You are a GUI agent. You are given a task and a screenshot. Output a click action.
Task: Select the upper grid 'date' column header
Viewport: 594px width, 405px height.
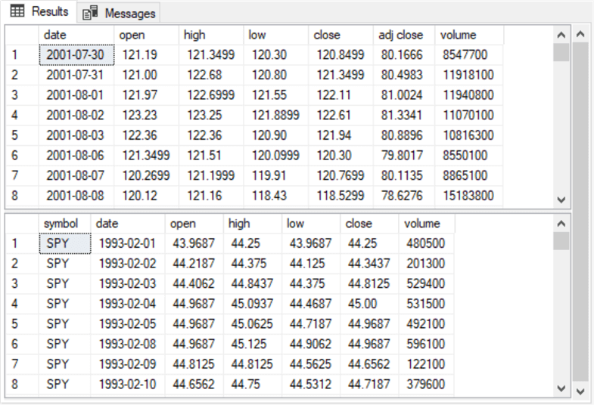76,35
